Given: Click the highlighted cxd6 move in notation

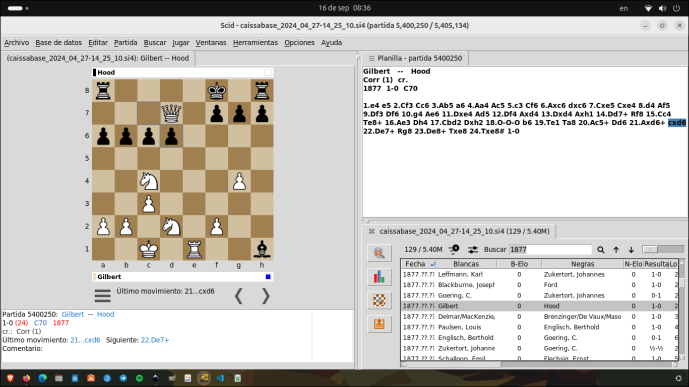Looking at the screenshot, I should 677,123.
